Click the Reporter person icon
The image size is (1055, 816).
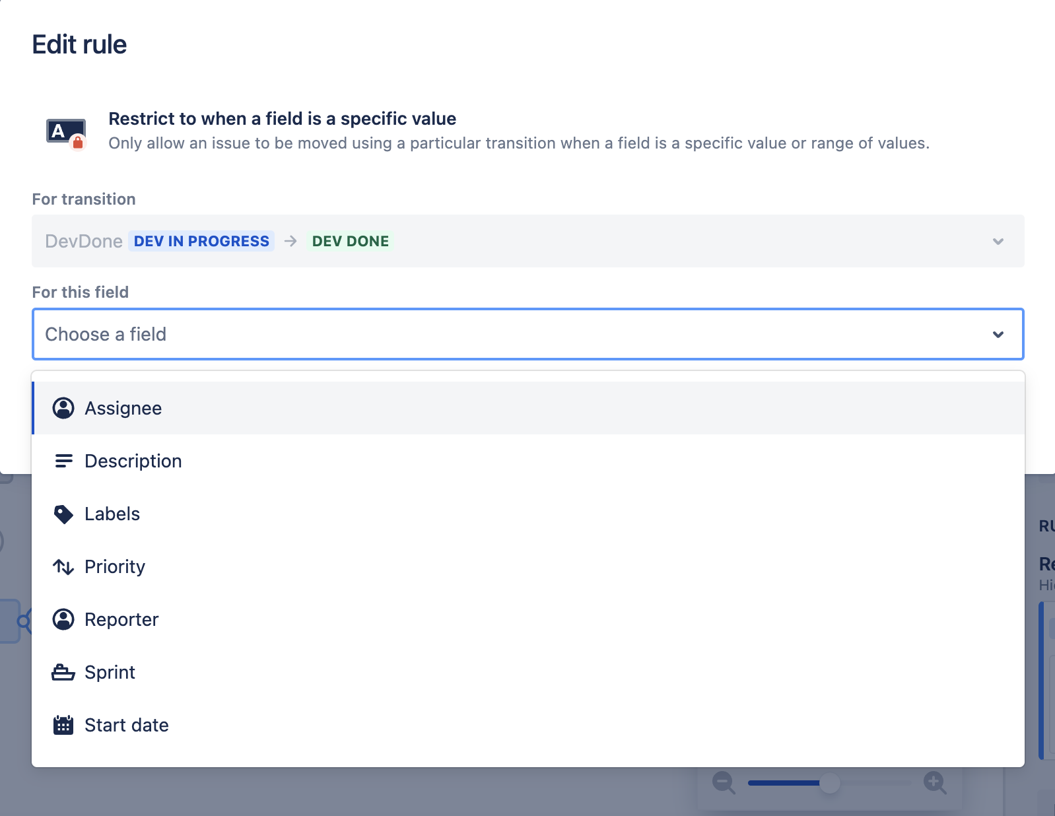pos(63,619)
